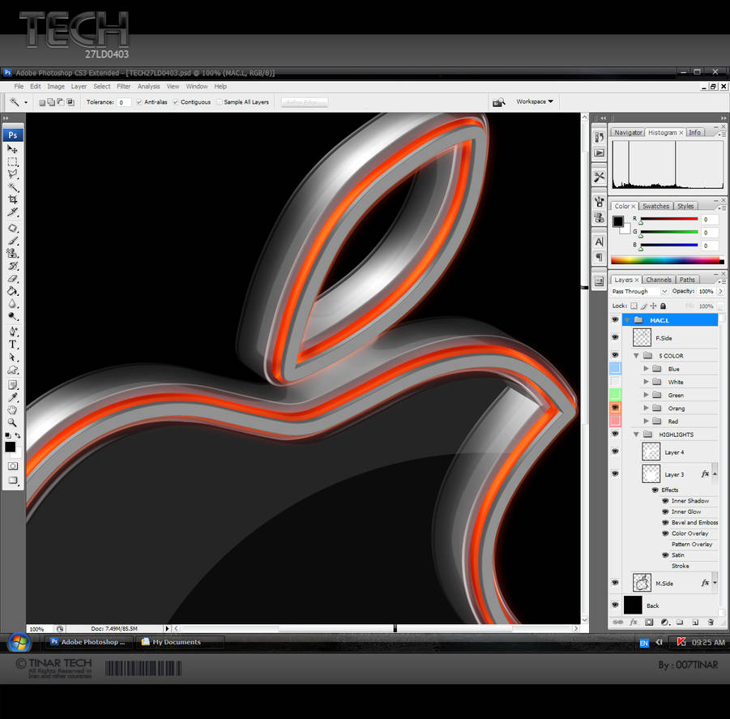
Task: Select the Pen tool
Action: coord(13,332)
